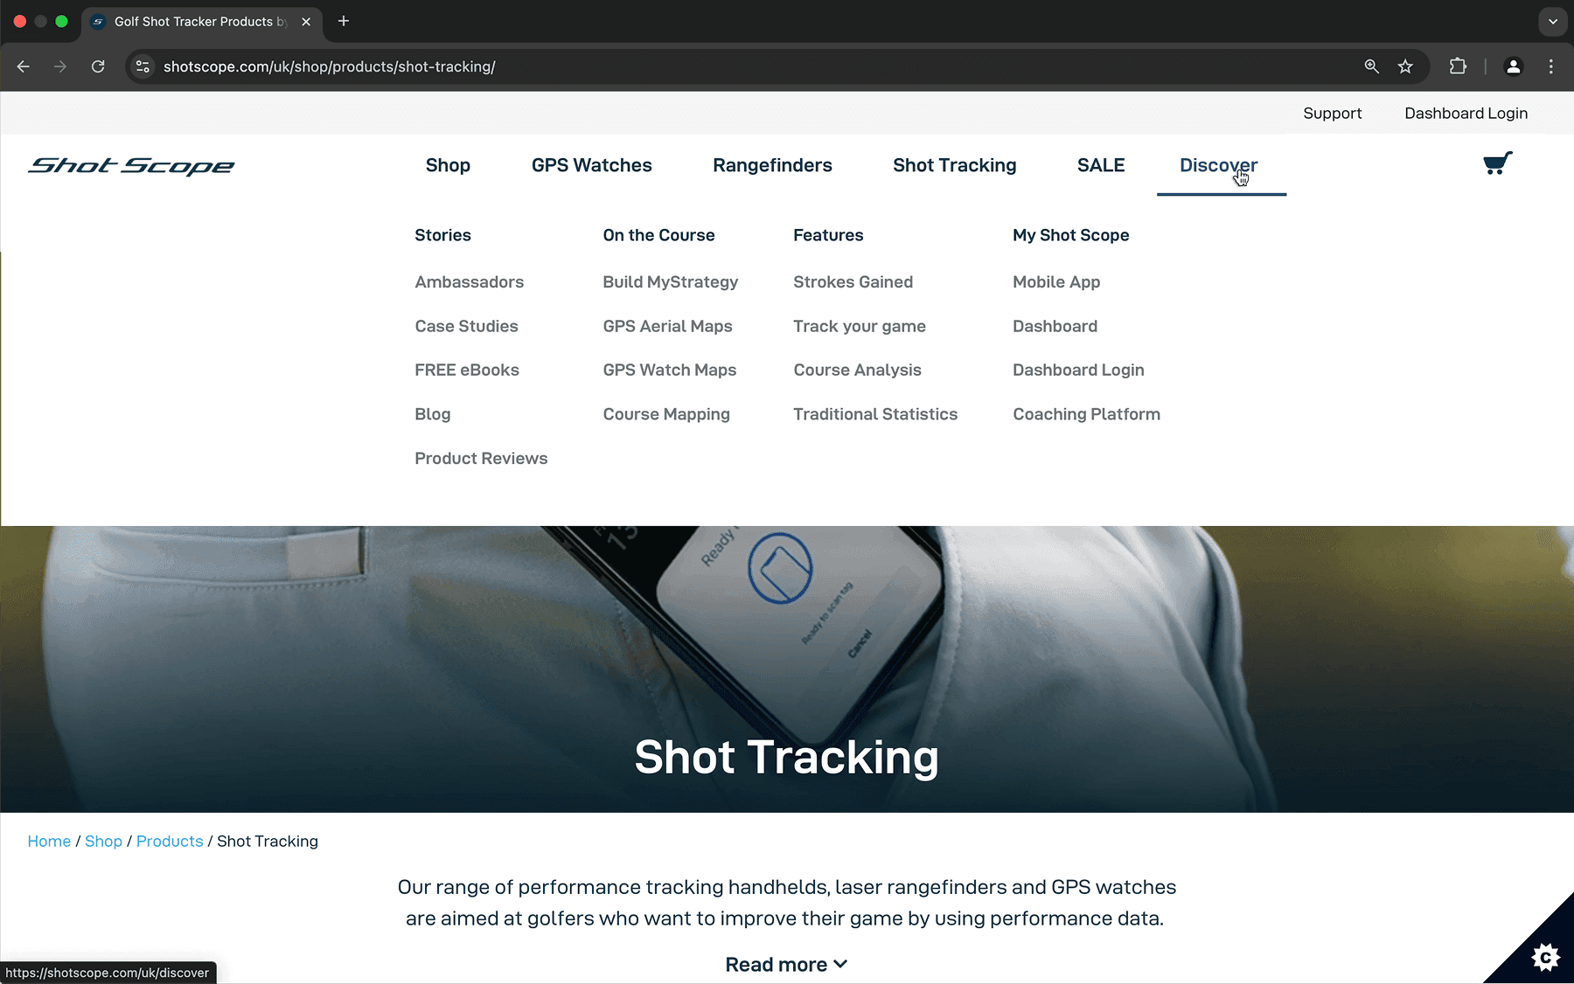Open GPS Aerial Maps

(x=667, y=326)
